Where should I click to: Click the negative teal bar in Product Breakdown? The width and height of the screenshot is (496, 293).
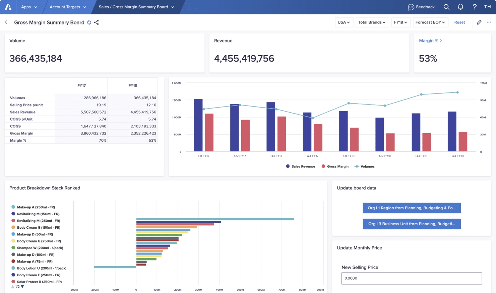tap(115, 267)
